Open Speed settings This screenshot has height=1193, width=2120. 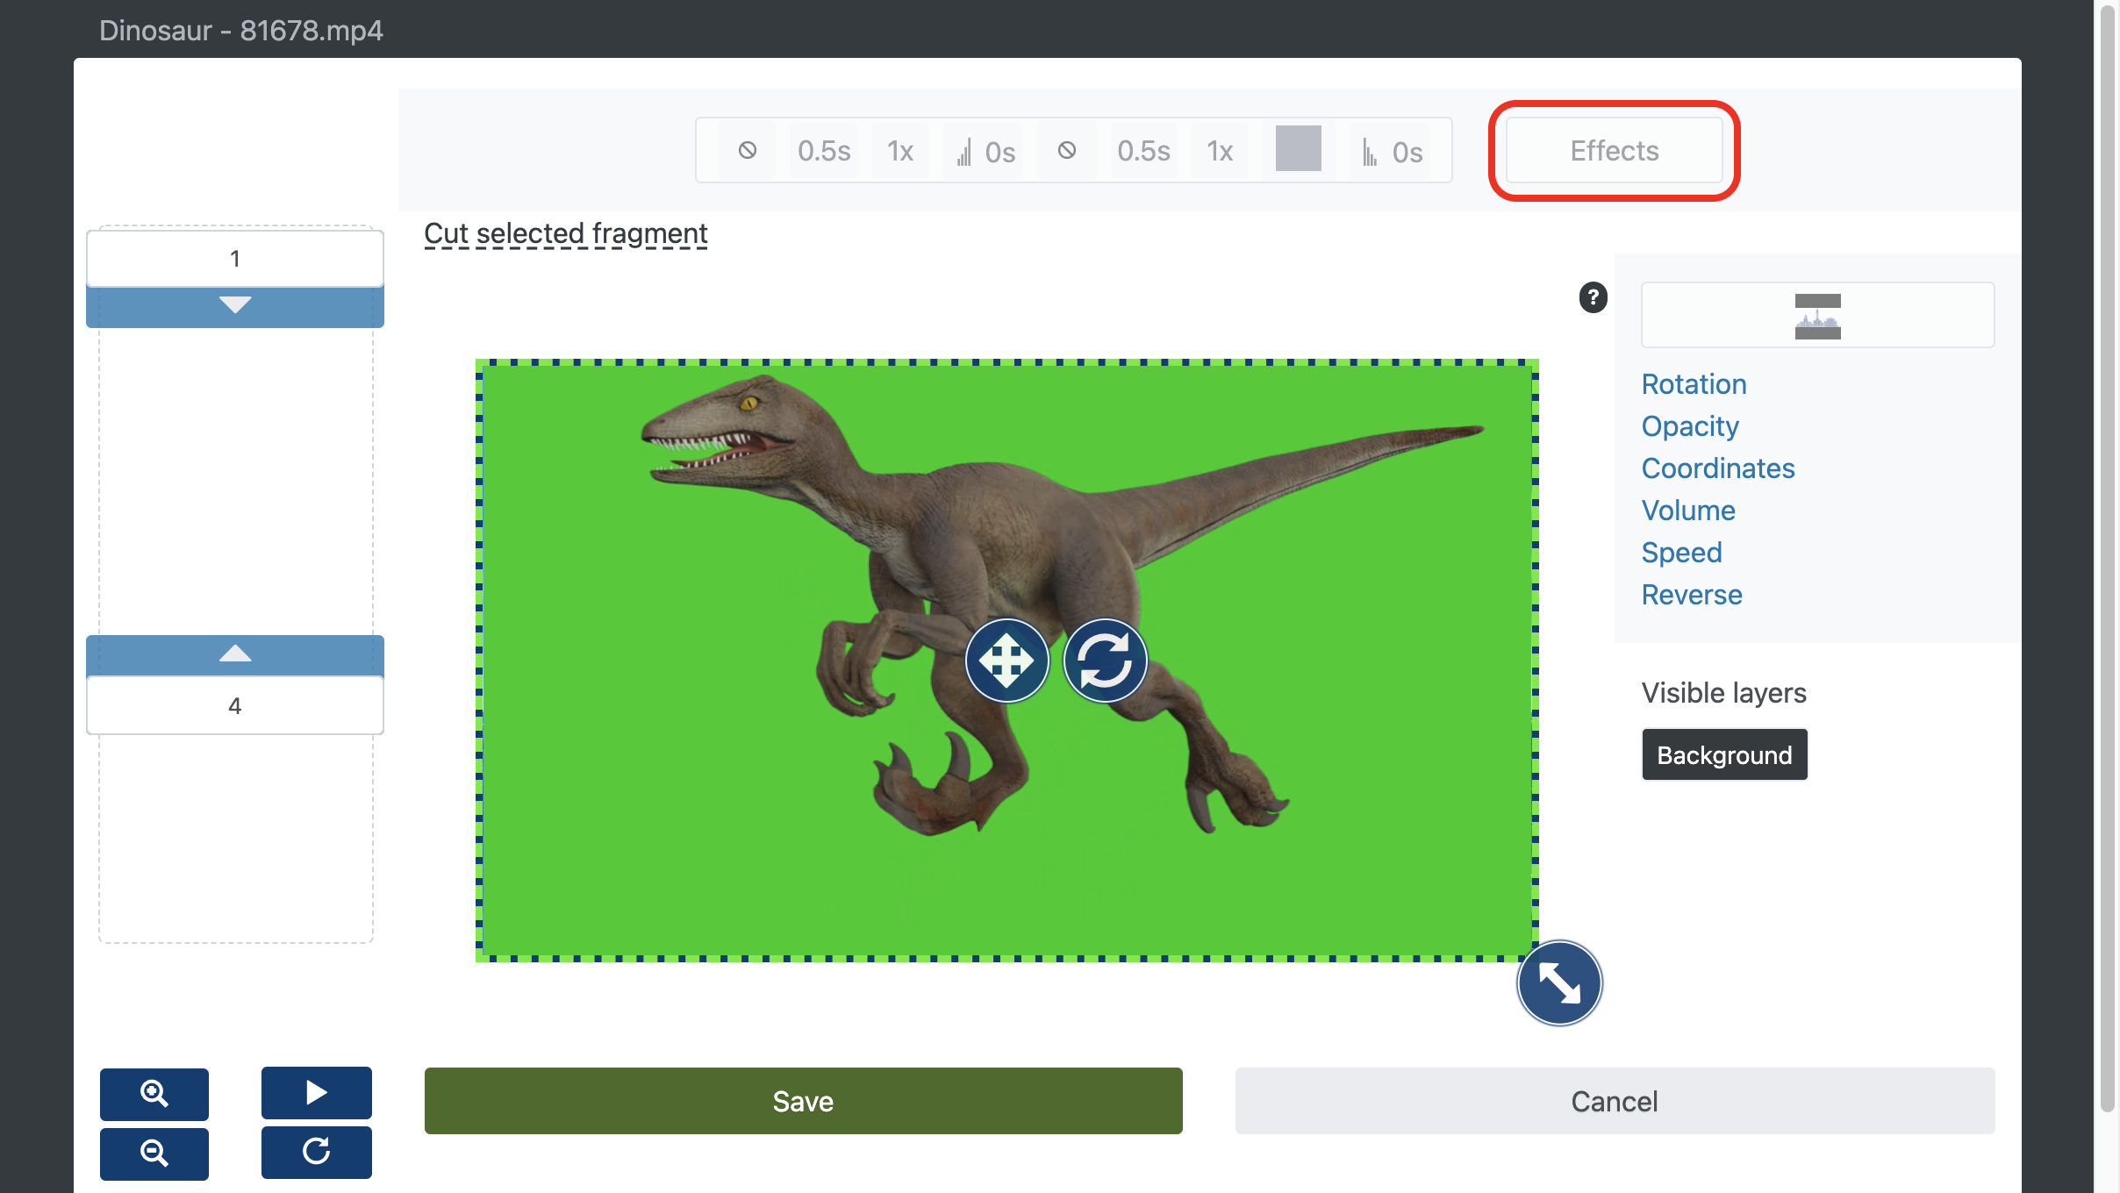1681,553
